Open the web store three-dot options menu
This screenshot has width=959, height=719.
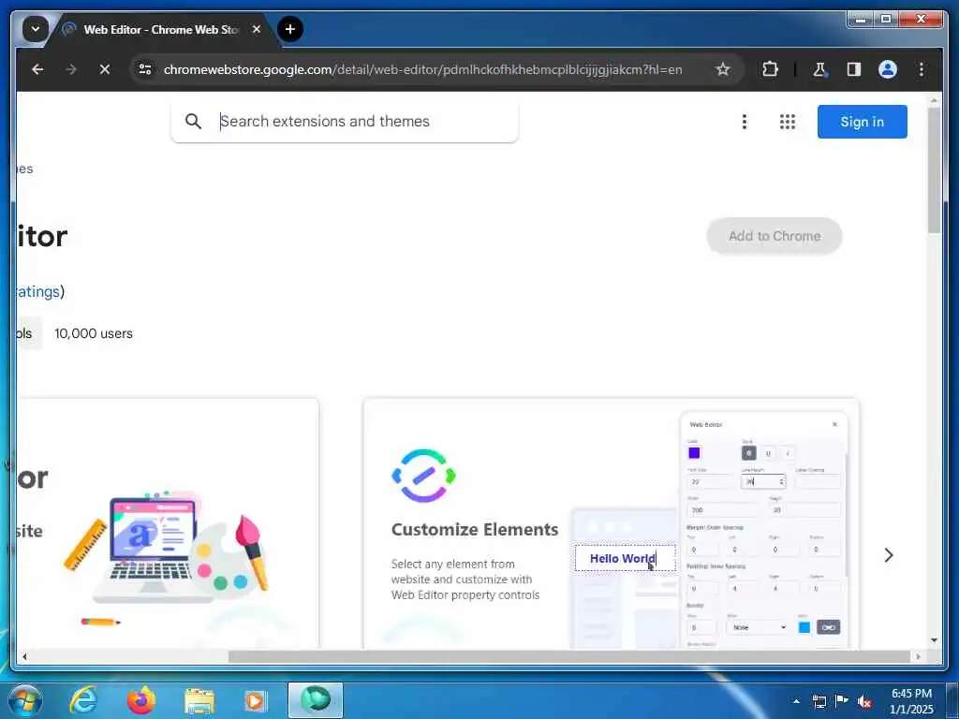pos(745,122)
